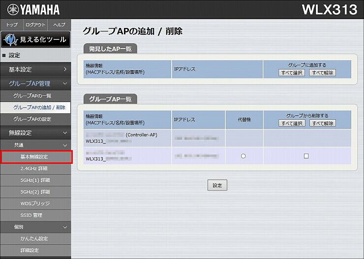This screenshot has width=364, height=259.
Task: Open 詳細設定 page in sidebar
Action: click(35, 251)
